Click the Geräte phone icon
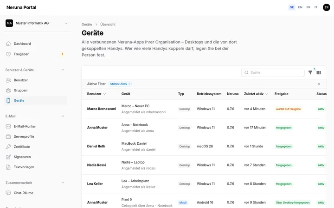The width and height of the screenshot is (334, 208). [8, 101]
